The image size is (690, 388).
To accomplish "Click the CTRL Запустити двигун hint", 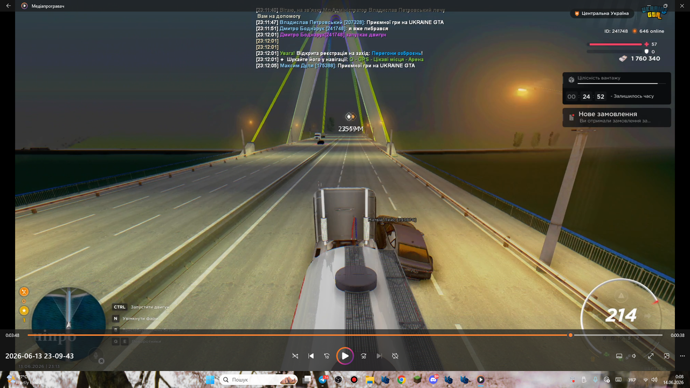I will [141, 307].
